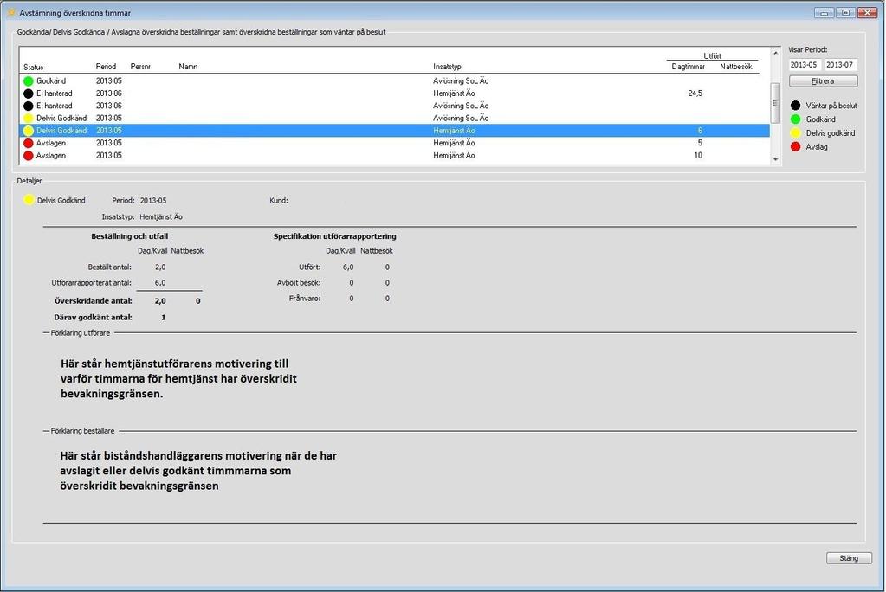Click the period start field 2013-05
886x592 pixels.
[804, 65]
